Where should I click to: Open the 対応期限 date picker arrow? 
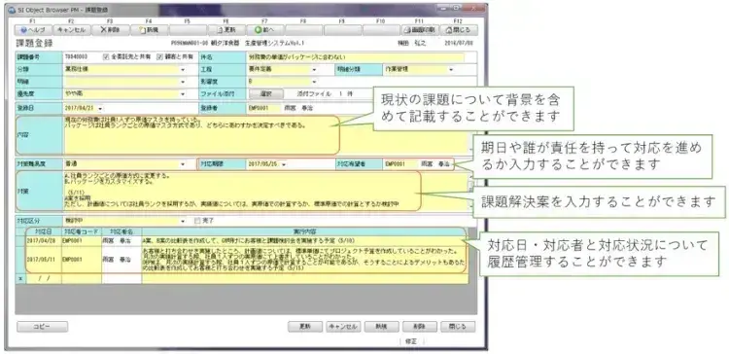coord(284,164)
